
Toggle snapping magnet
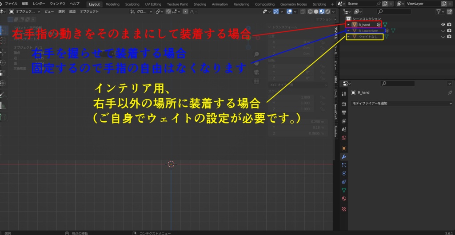tap(168, 12)
